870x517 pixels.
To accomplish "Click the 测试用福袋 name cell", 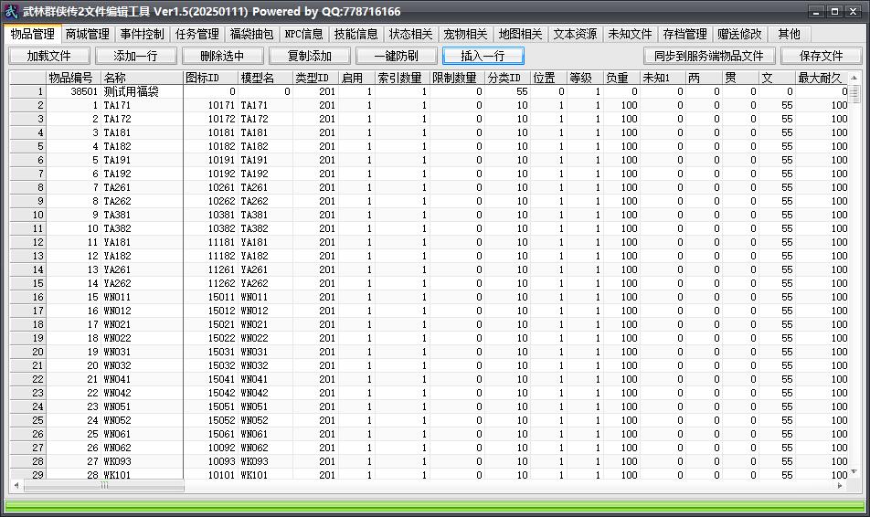I will point(142,91).
